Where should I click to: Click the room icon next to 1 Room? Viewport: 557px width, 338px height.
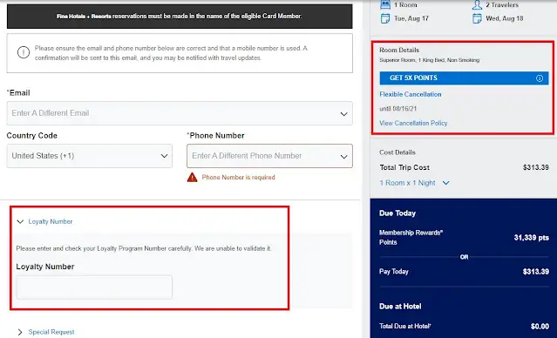click(385, 4)
